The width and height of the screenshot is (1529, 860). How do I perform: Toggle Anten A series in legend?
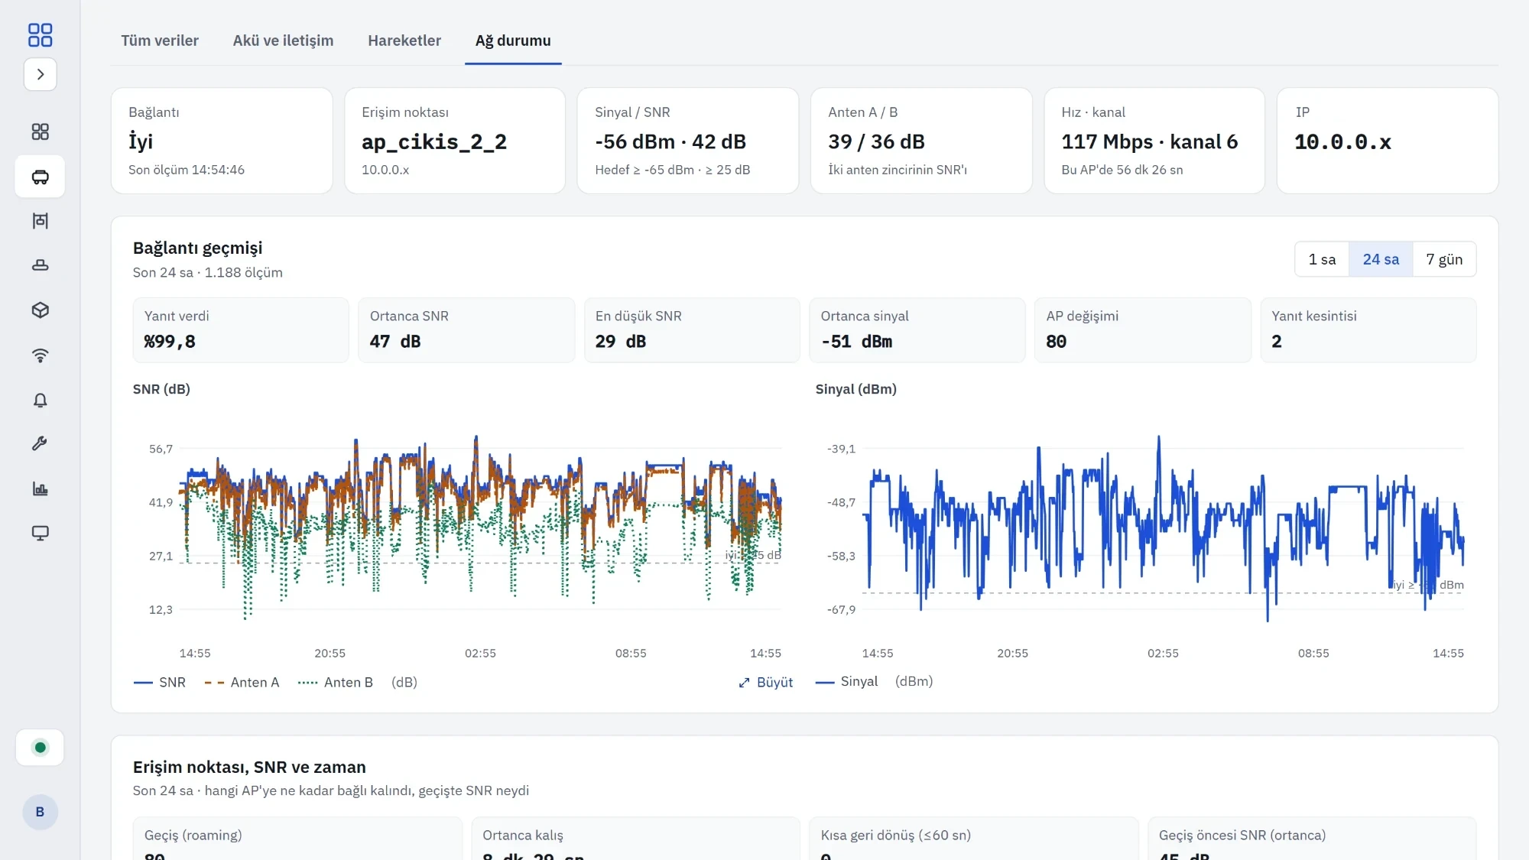[242, 682]
